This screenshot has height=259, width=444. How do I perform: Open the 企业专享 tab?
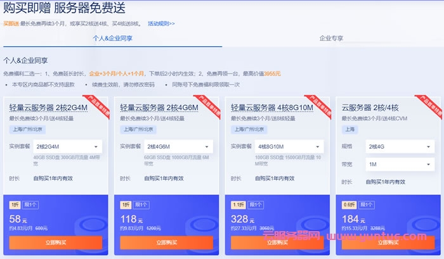pyautogui.click(x=331, y=39)
